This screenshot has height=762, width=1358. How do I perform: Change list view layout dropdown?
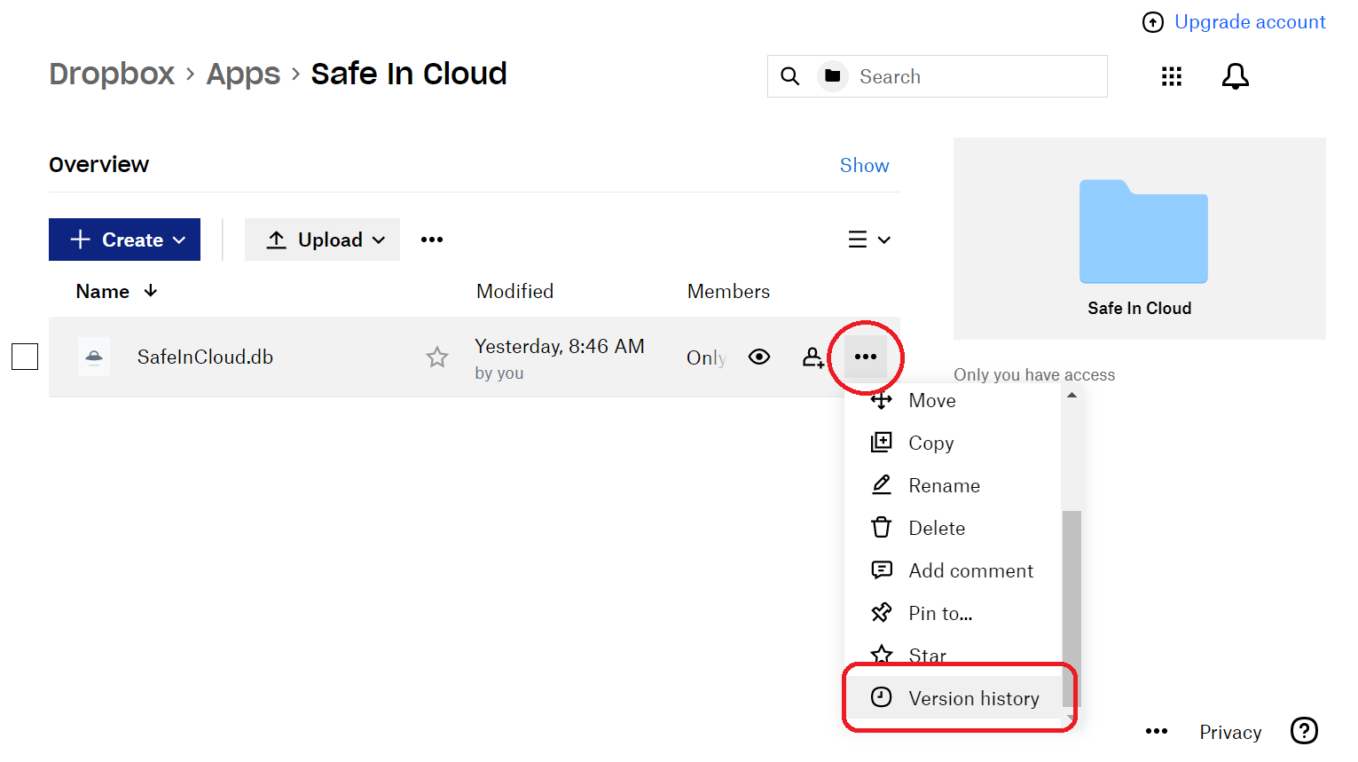point(869,240)
